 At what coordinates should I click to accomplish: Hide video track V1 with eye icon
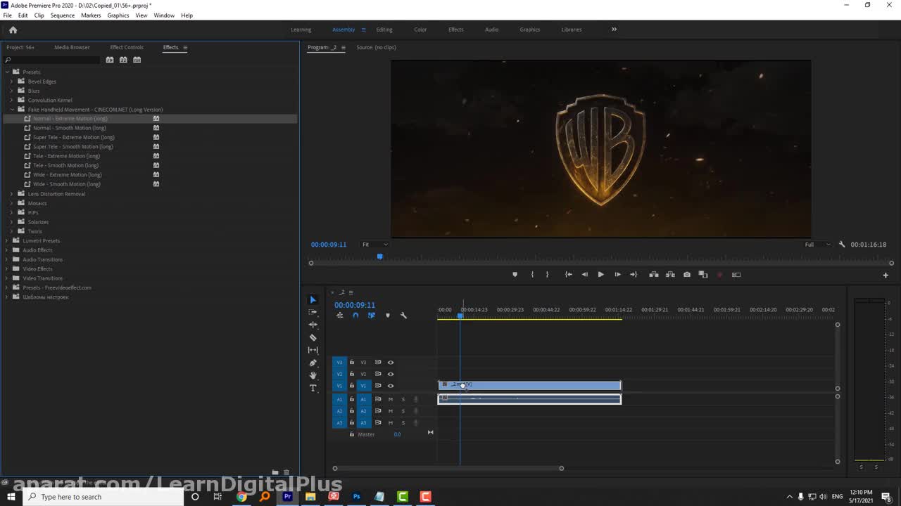[391, 386]
